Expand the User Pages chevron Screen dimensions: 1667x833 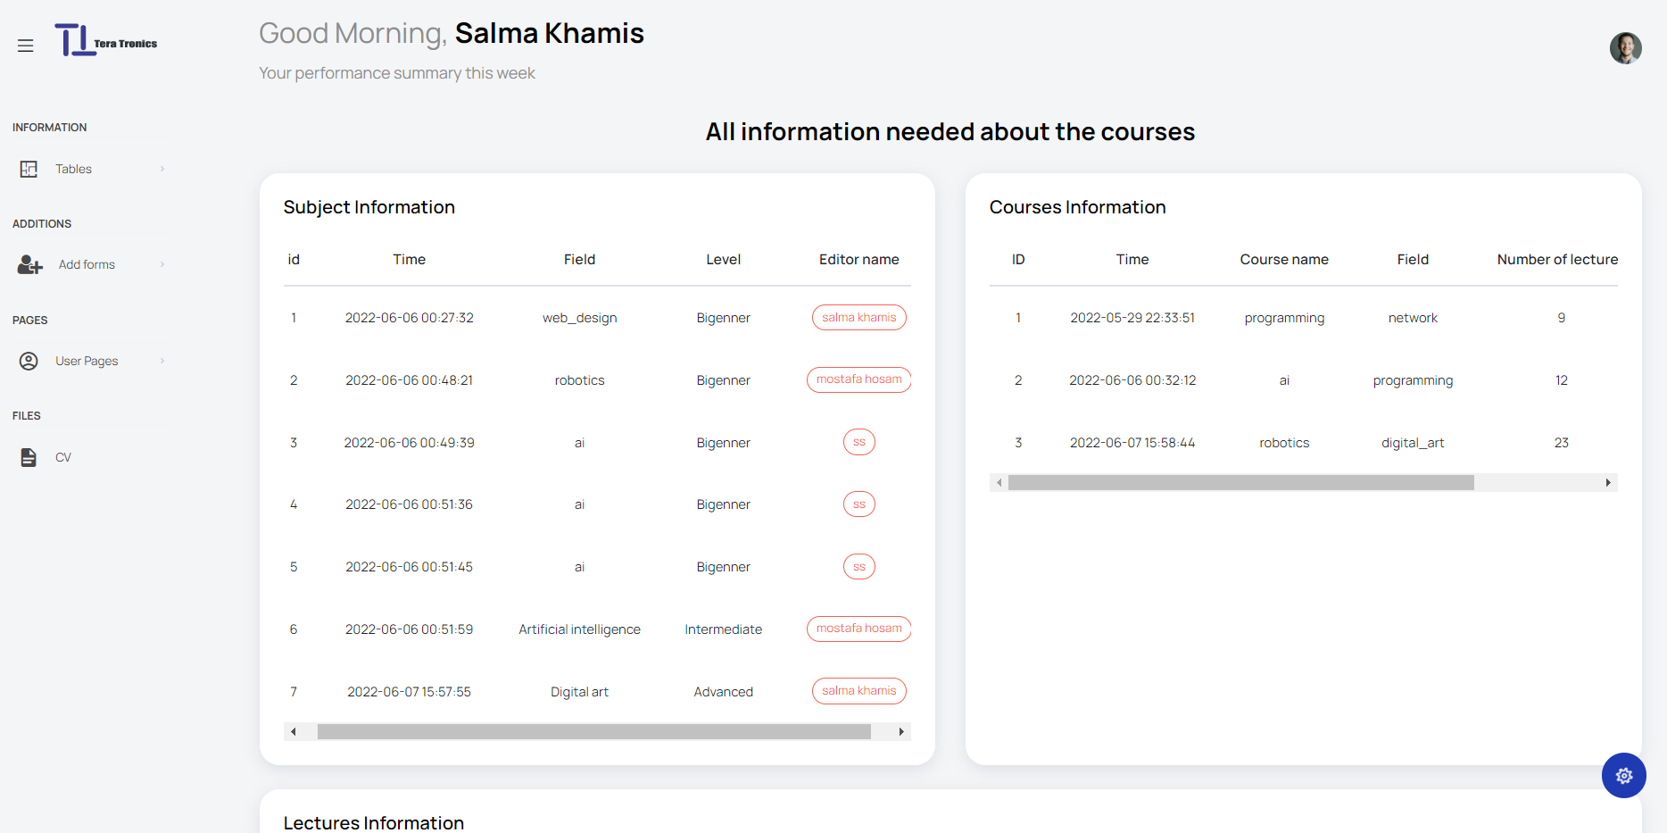pyautogui.click(x=162, y=361)
